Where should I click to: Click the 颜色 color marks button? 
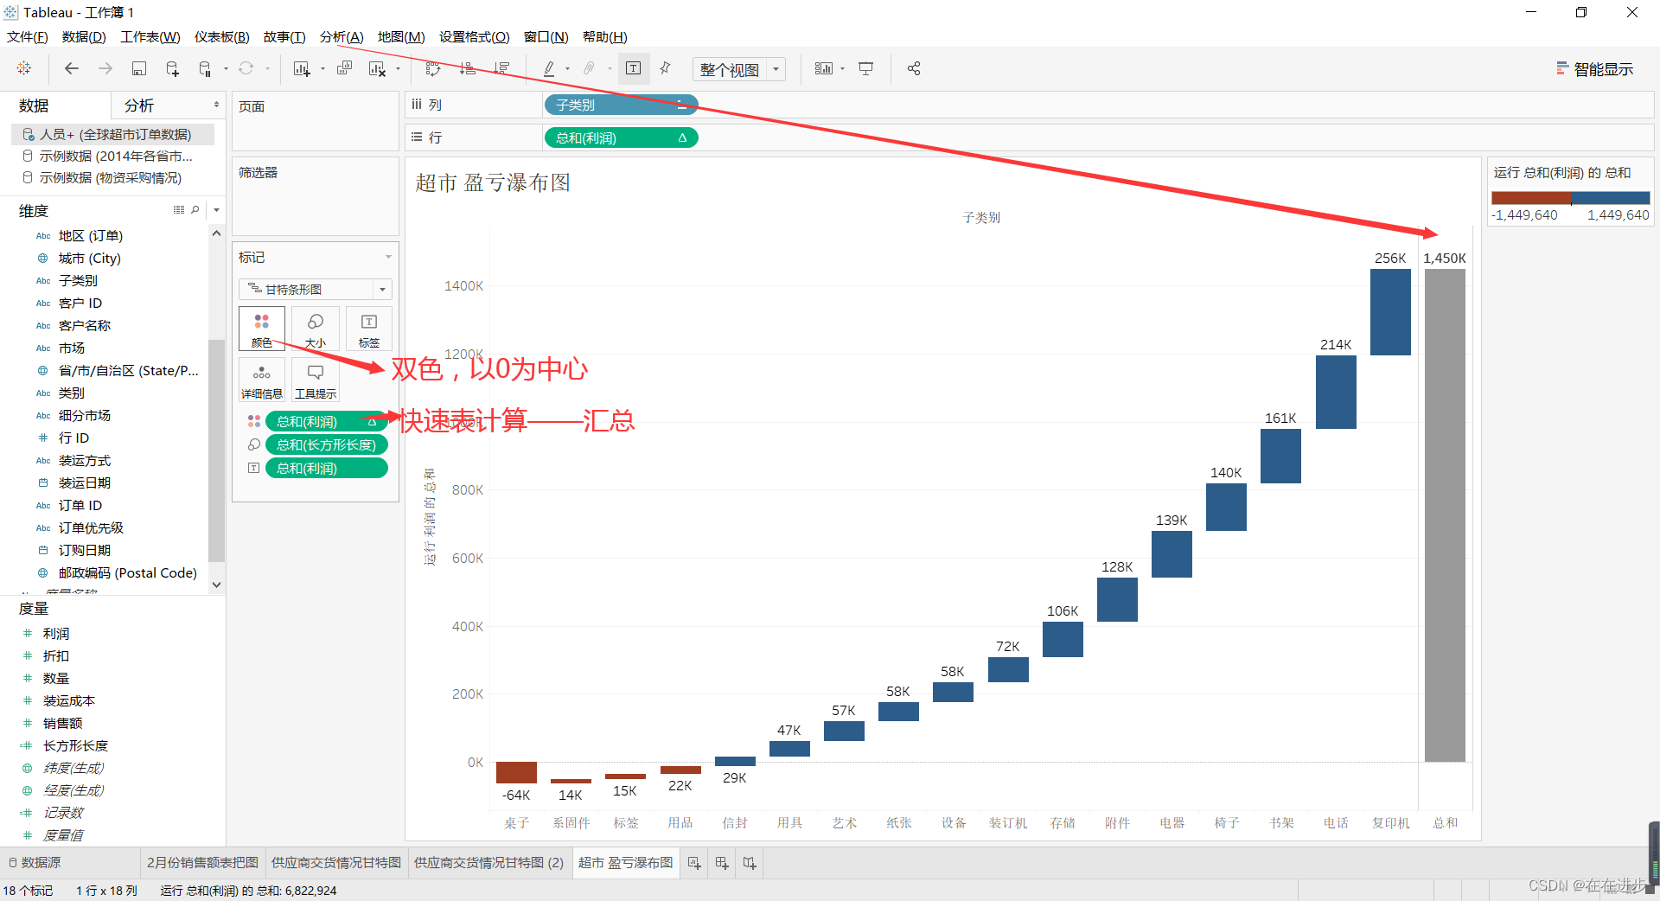262,329
